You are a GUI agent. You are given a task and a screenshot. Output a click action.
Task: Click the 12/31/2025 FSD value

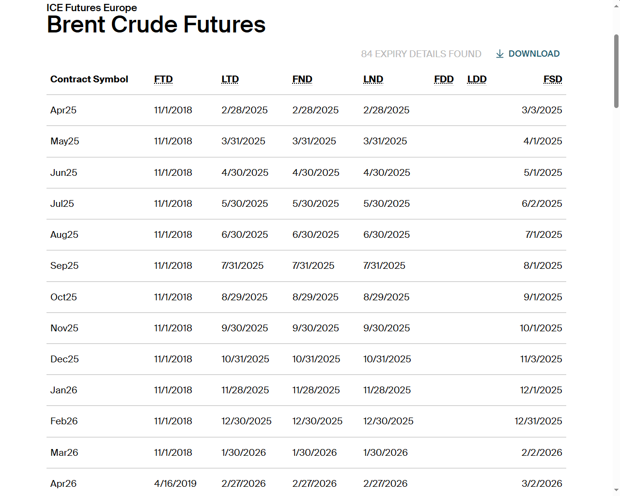pos(538,421)
